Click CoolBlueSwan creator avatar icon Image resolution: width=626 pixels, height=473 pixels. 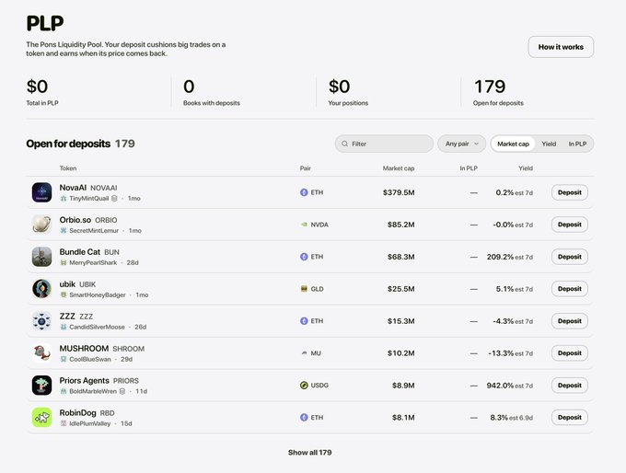click(x=64, y=359)
